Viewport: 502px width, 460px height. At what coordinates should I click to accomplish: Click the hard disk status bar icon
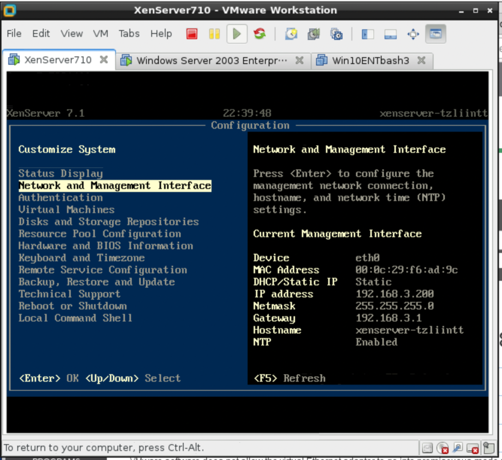[x=427, y=448]
